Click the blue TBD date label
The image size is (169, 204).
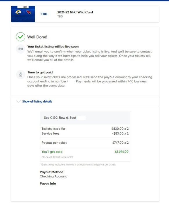[44, 14]
